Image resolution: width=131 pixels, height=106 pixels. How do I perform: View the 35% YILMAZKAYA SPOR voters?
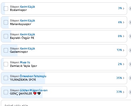click(120, 78)
